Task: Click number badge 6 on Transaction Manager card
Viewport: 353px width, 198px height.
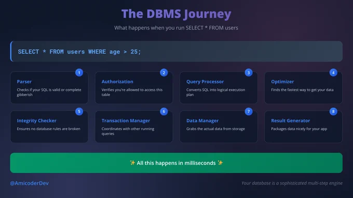Action: 164,111
